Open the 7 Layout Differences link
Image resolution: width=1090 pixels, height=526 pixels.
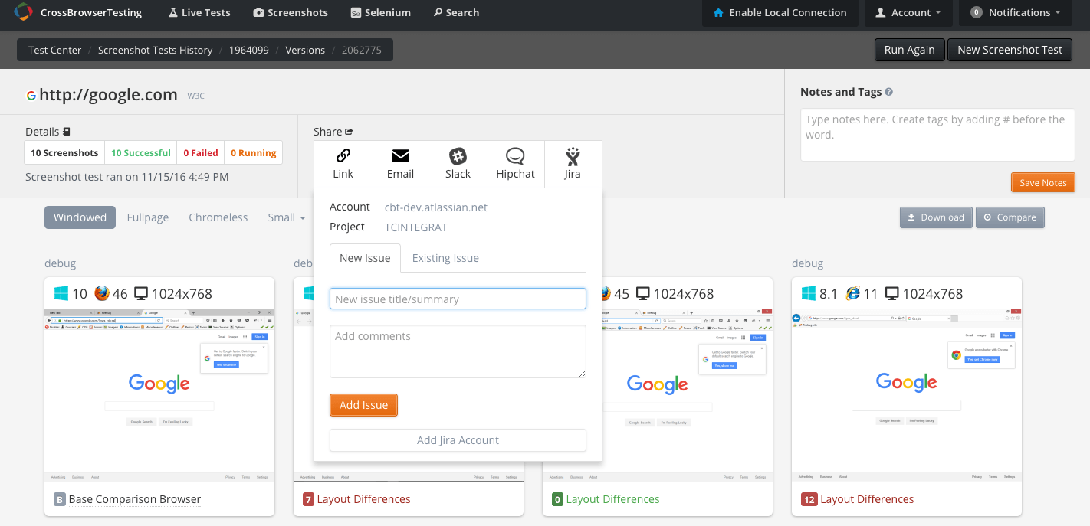point(363,499)
